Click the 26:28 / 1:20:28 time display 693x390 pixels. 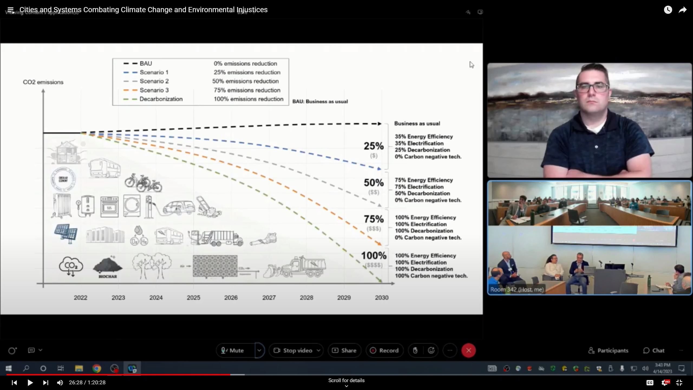pyautogui.click(x=87, y=382)
